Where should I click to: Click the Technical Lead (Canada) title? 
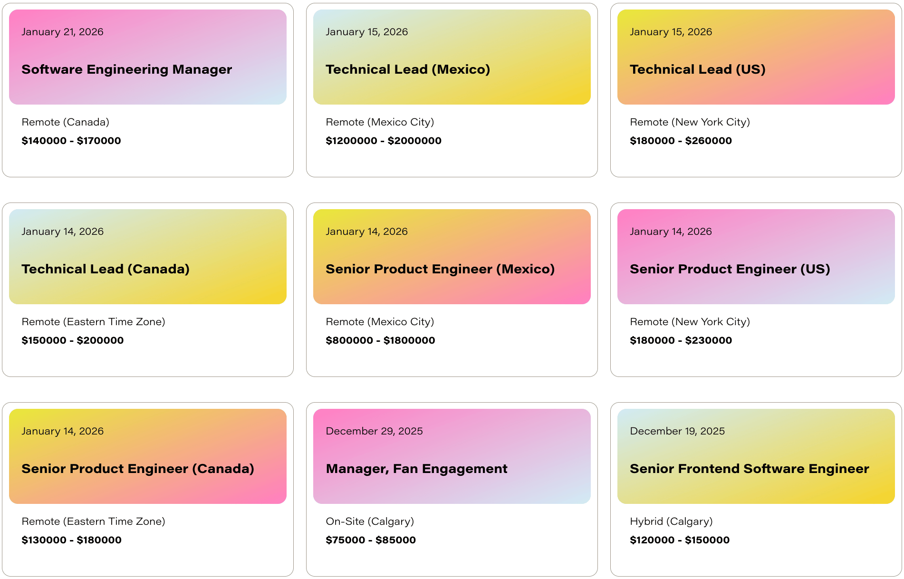point(106,269)
